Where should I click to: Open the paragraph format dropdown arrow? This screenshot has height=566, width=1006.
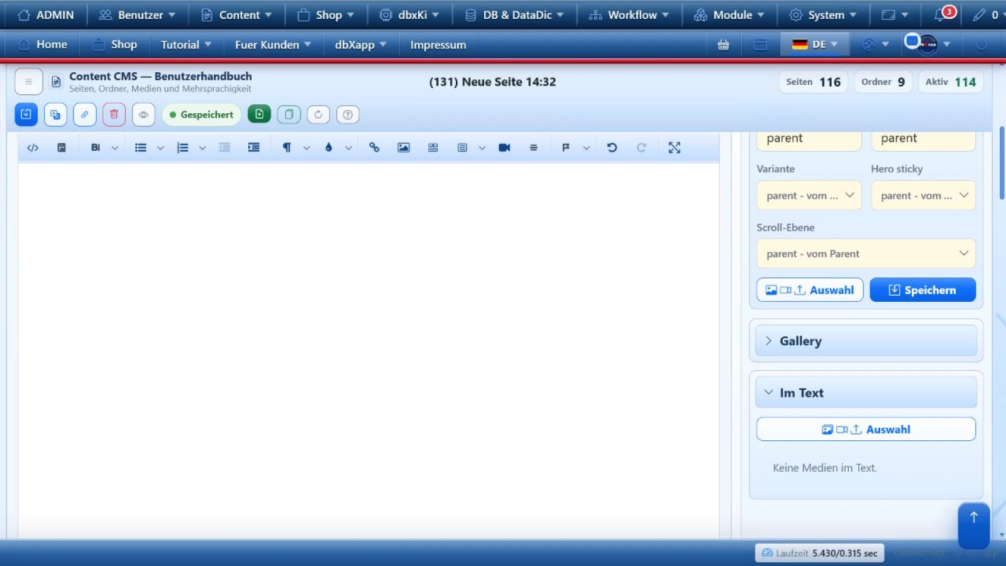tap(306, 148)
